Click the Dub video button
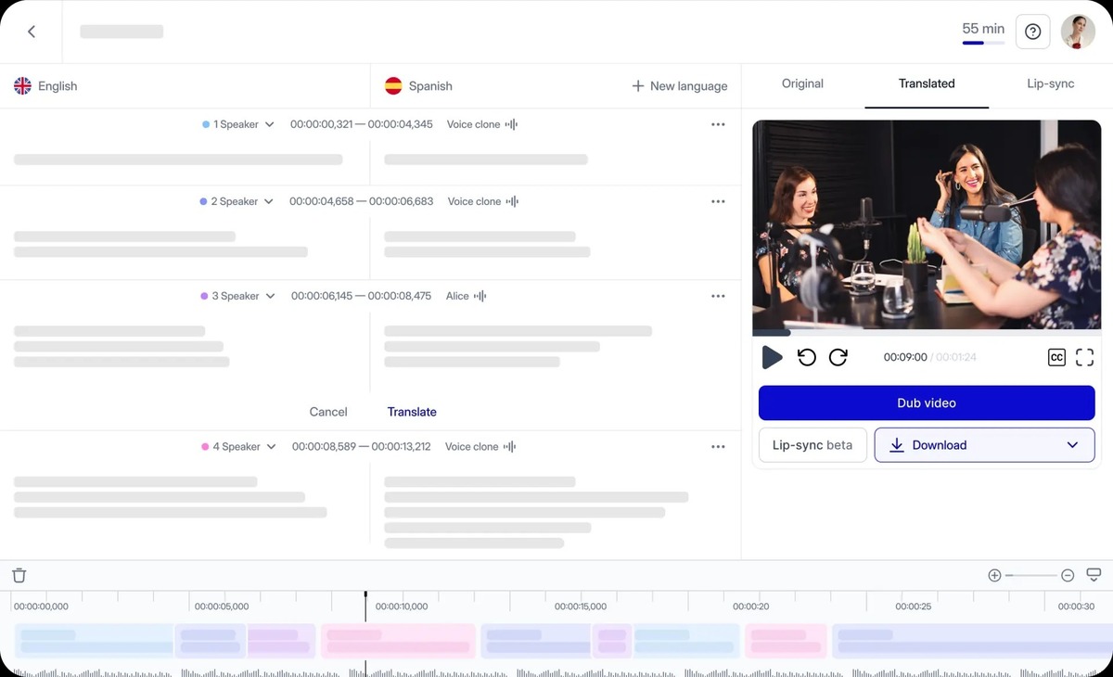The width and height of the screenshot is (1113, 677). (927, 403)
